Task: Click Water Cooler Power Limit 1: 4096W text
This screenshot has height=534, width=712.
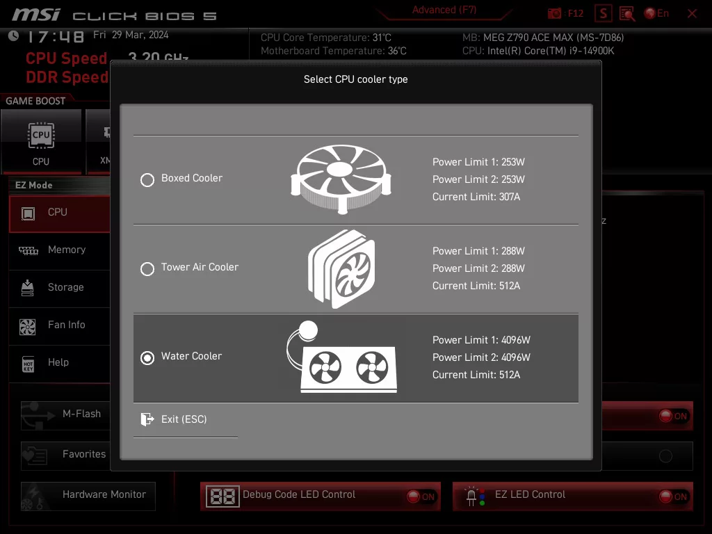Action: tap(481, 340)
